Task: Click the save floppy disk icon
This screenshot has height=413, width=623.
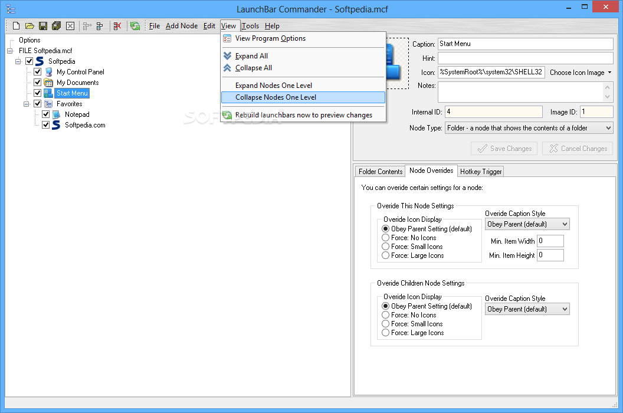Action: [x=43, y=26]
